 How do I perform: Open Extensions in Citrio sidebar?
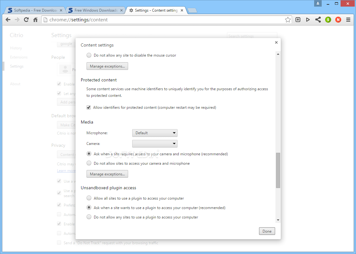19,57
